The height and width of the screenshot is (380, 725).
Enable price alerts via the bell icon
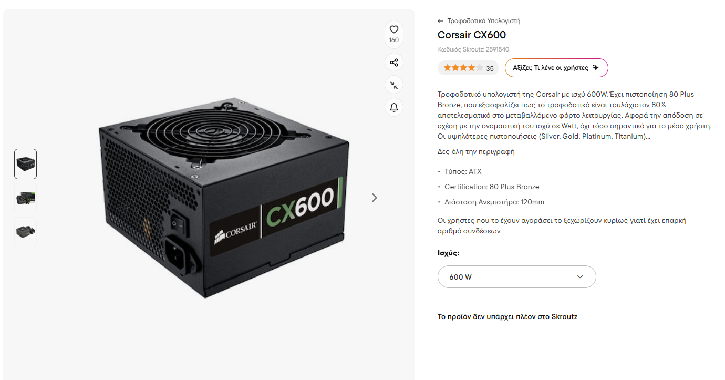(x=394, y=107)
